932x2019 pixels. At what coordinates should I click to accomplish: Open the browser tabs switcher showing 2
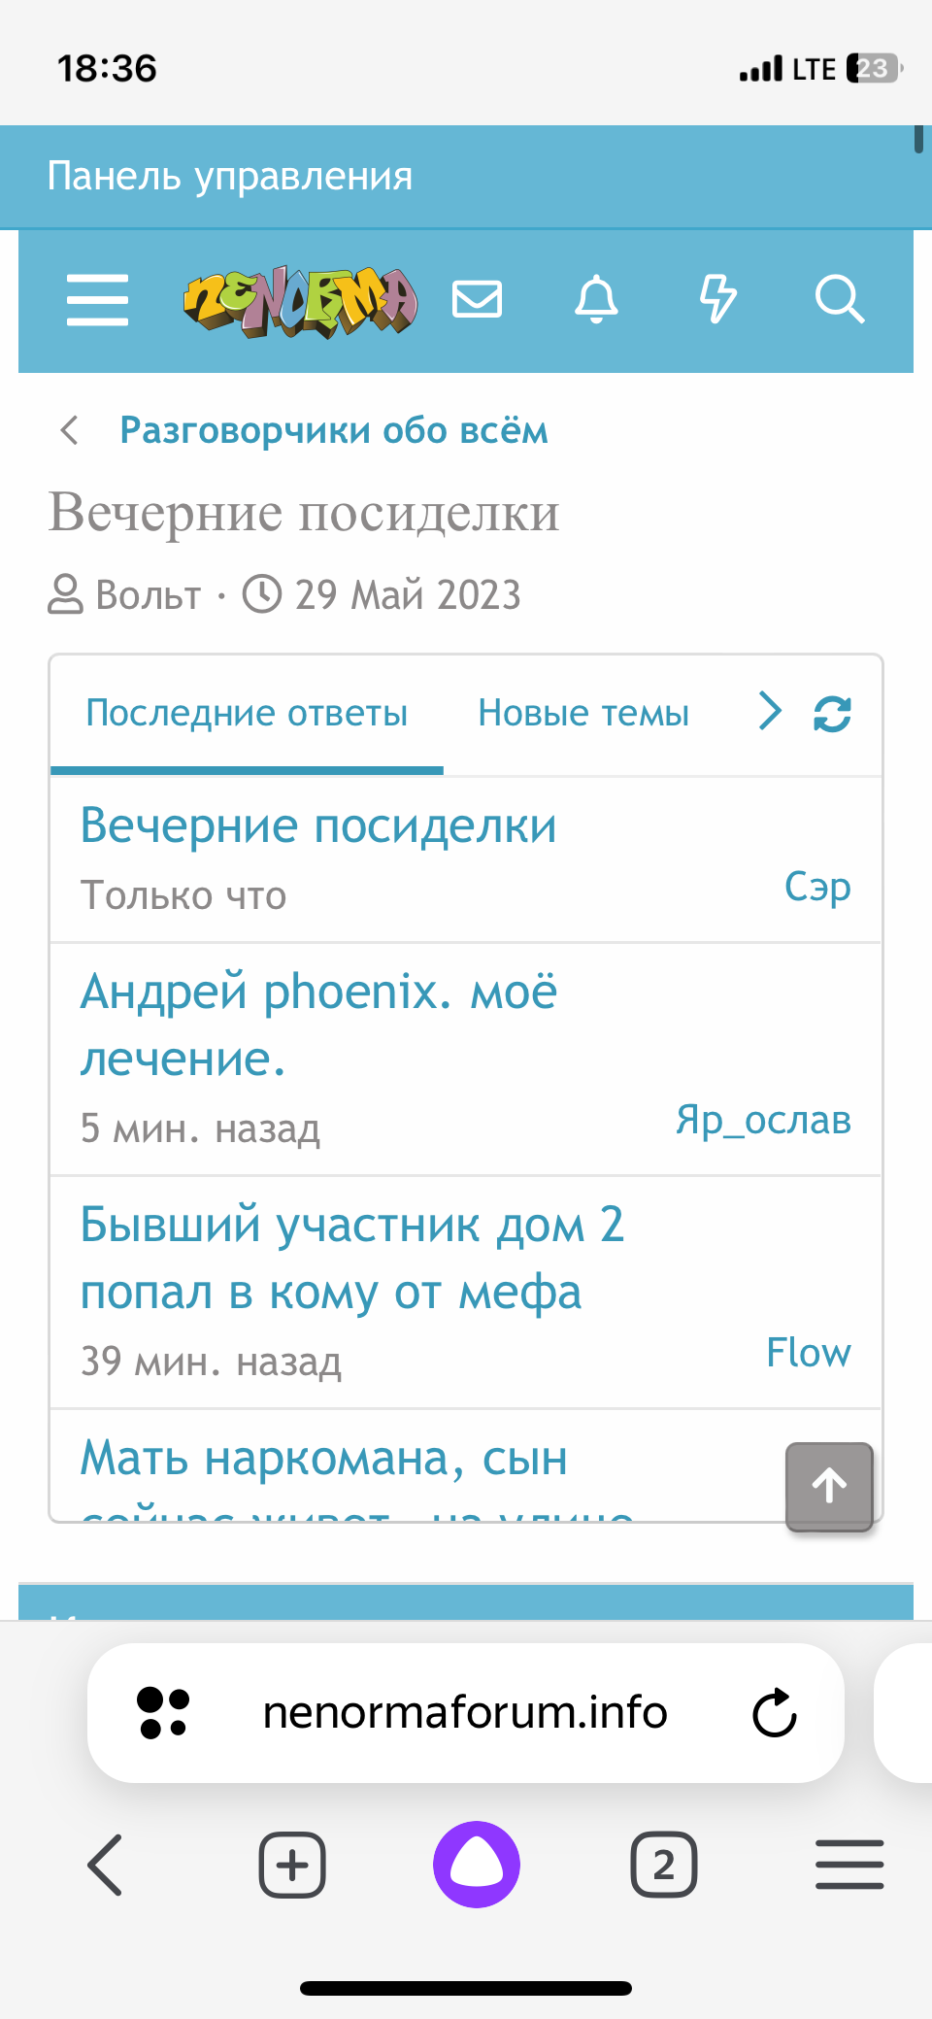tap(664, 1865)
